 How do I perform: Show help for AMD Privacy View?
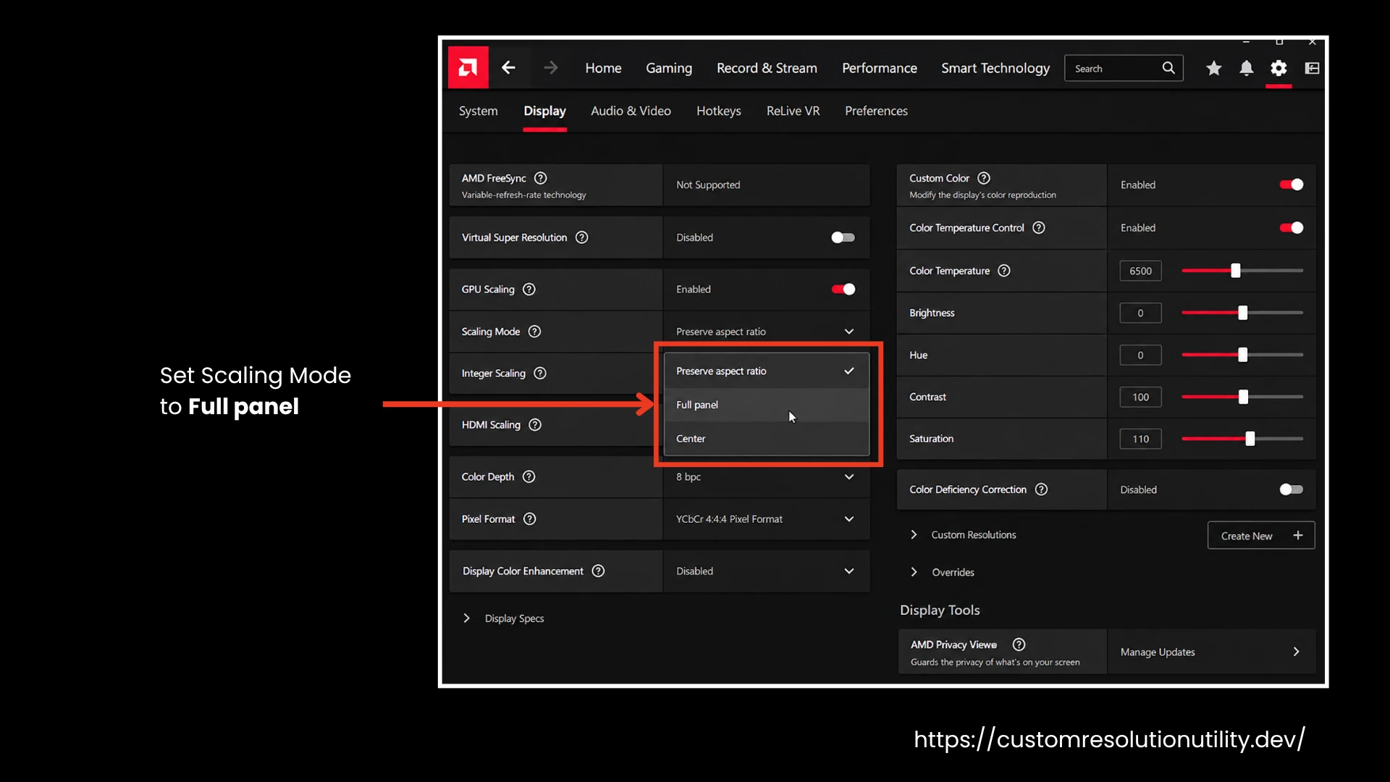[1019, 644]
